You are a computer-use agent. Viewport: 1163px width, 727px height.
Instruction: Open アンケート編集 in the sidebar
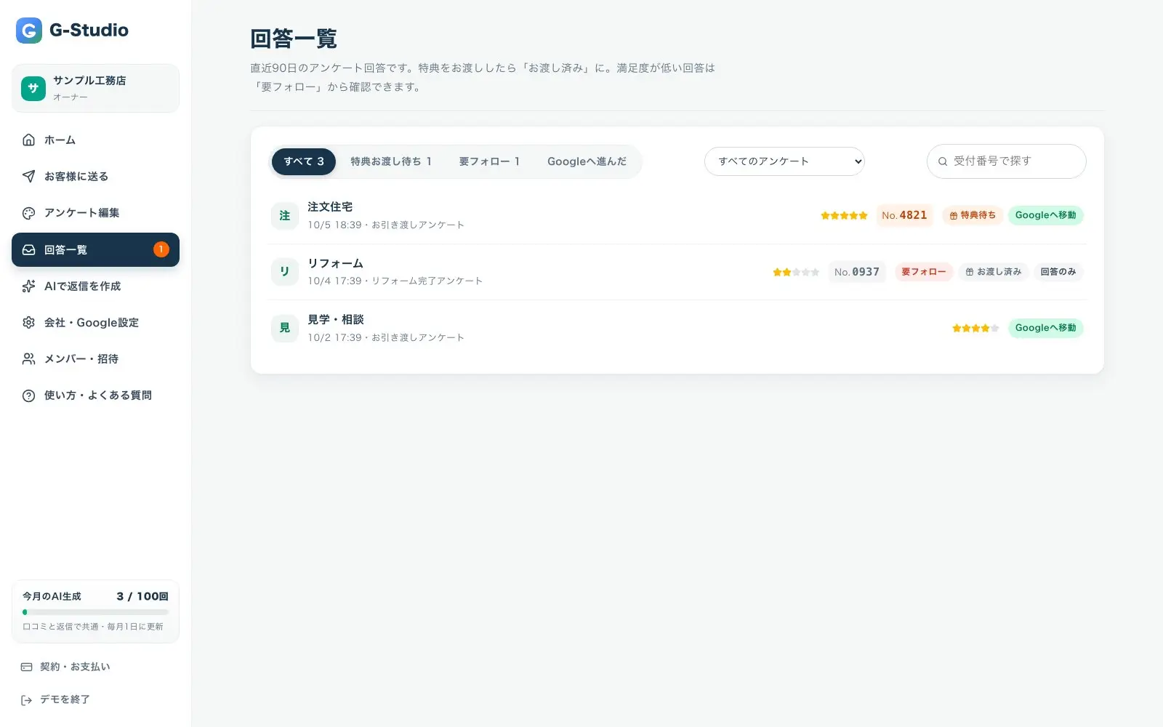tap(95, 213)
